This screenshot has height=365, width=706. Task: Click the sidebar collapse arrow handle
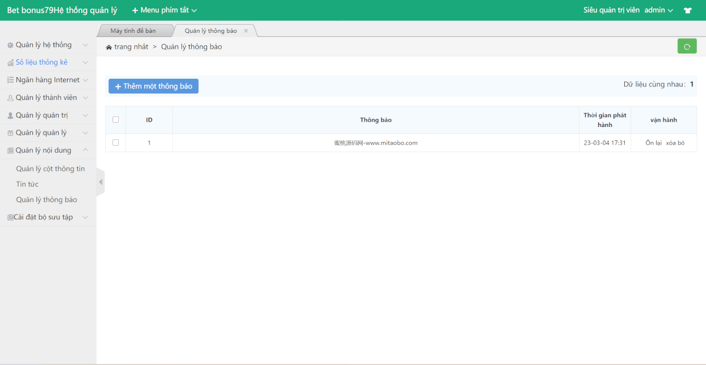pyautogui.click(x=101, y=182)
